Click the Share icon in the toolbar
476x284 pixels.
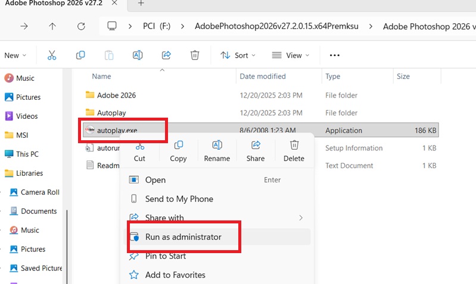pos(166,55)
